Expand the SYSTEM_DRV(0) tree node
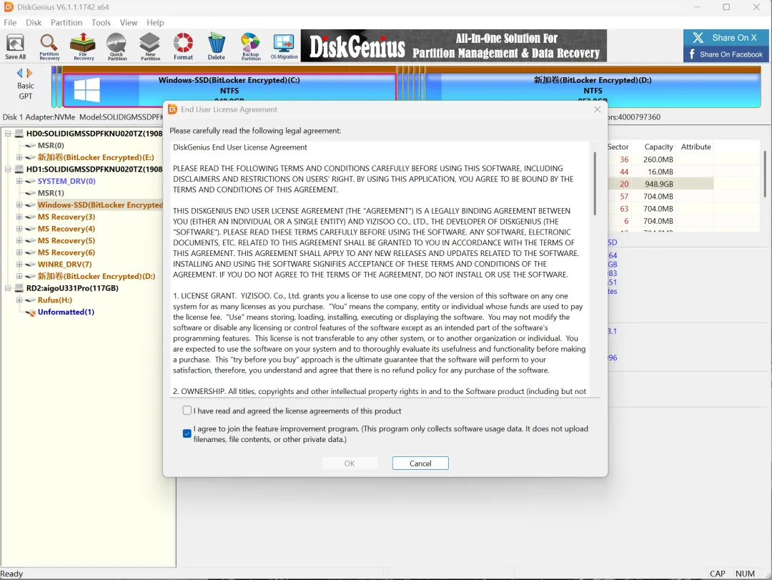Viewport: 772px width, 580px height. click(x=19, y=181)
